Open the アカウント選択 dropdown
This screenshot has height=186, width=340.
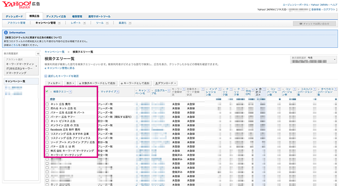[21, 66]
